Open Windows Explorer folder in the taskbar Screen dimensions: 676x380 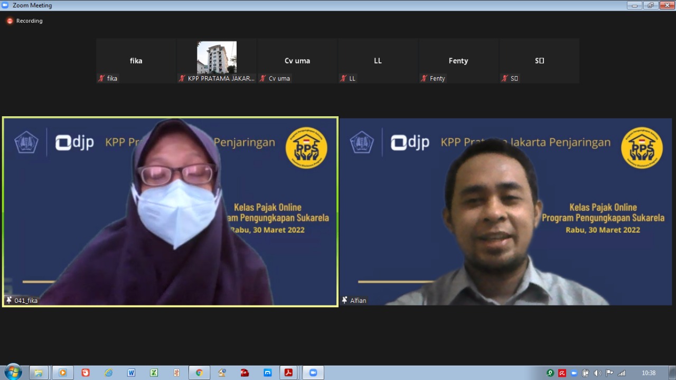click(x=39, y=373)
